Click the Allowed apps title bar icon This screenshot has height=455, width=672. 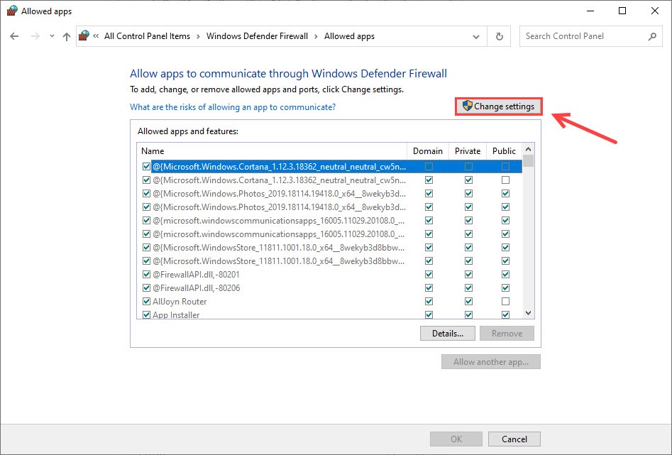12,11
